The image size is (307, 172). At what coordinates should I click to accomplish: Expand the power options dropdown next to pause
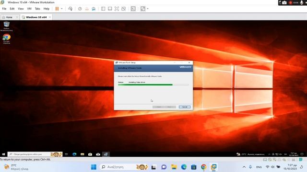click(62, 9)
